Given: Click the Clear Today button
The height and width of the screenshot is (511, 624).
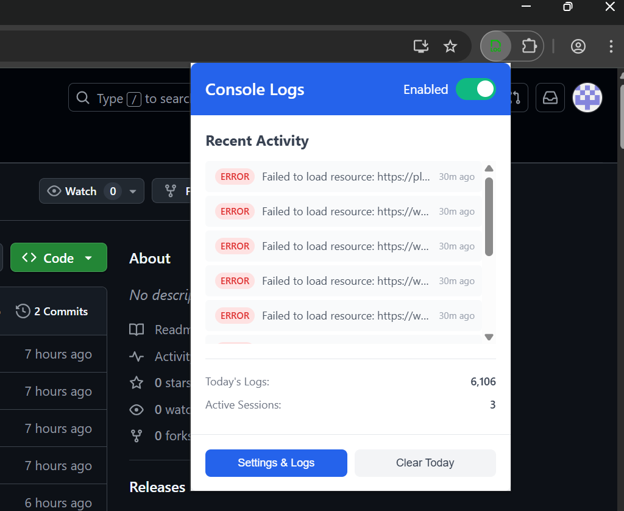Looking at the screenshot, I should [425, 463].
